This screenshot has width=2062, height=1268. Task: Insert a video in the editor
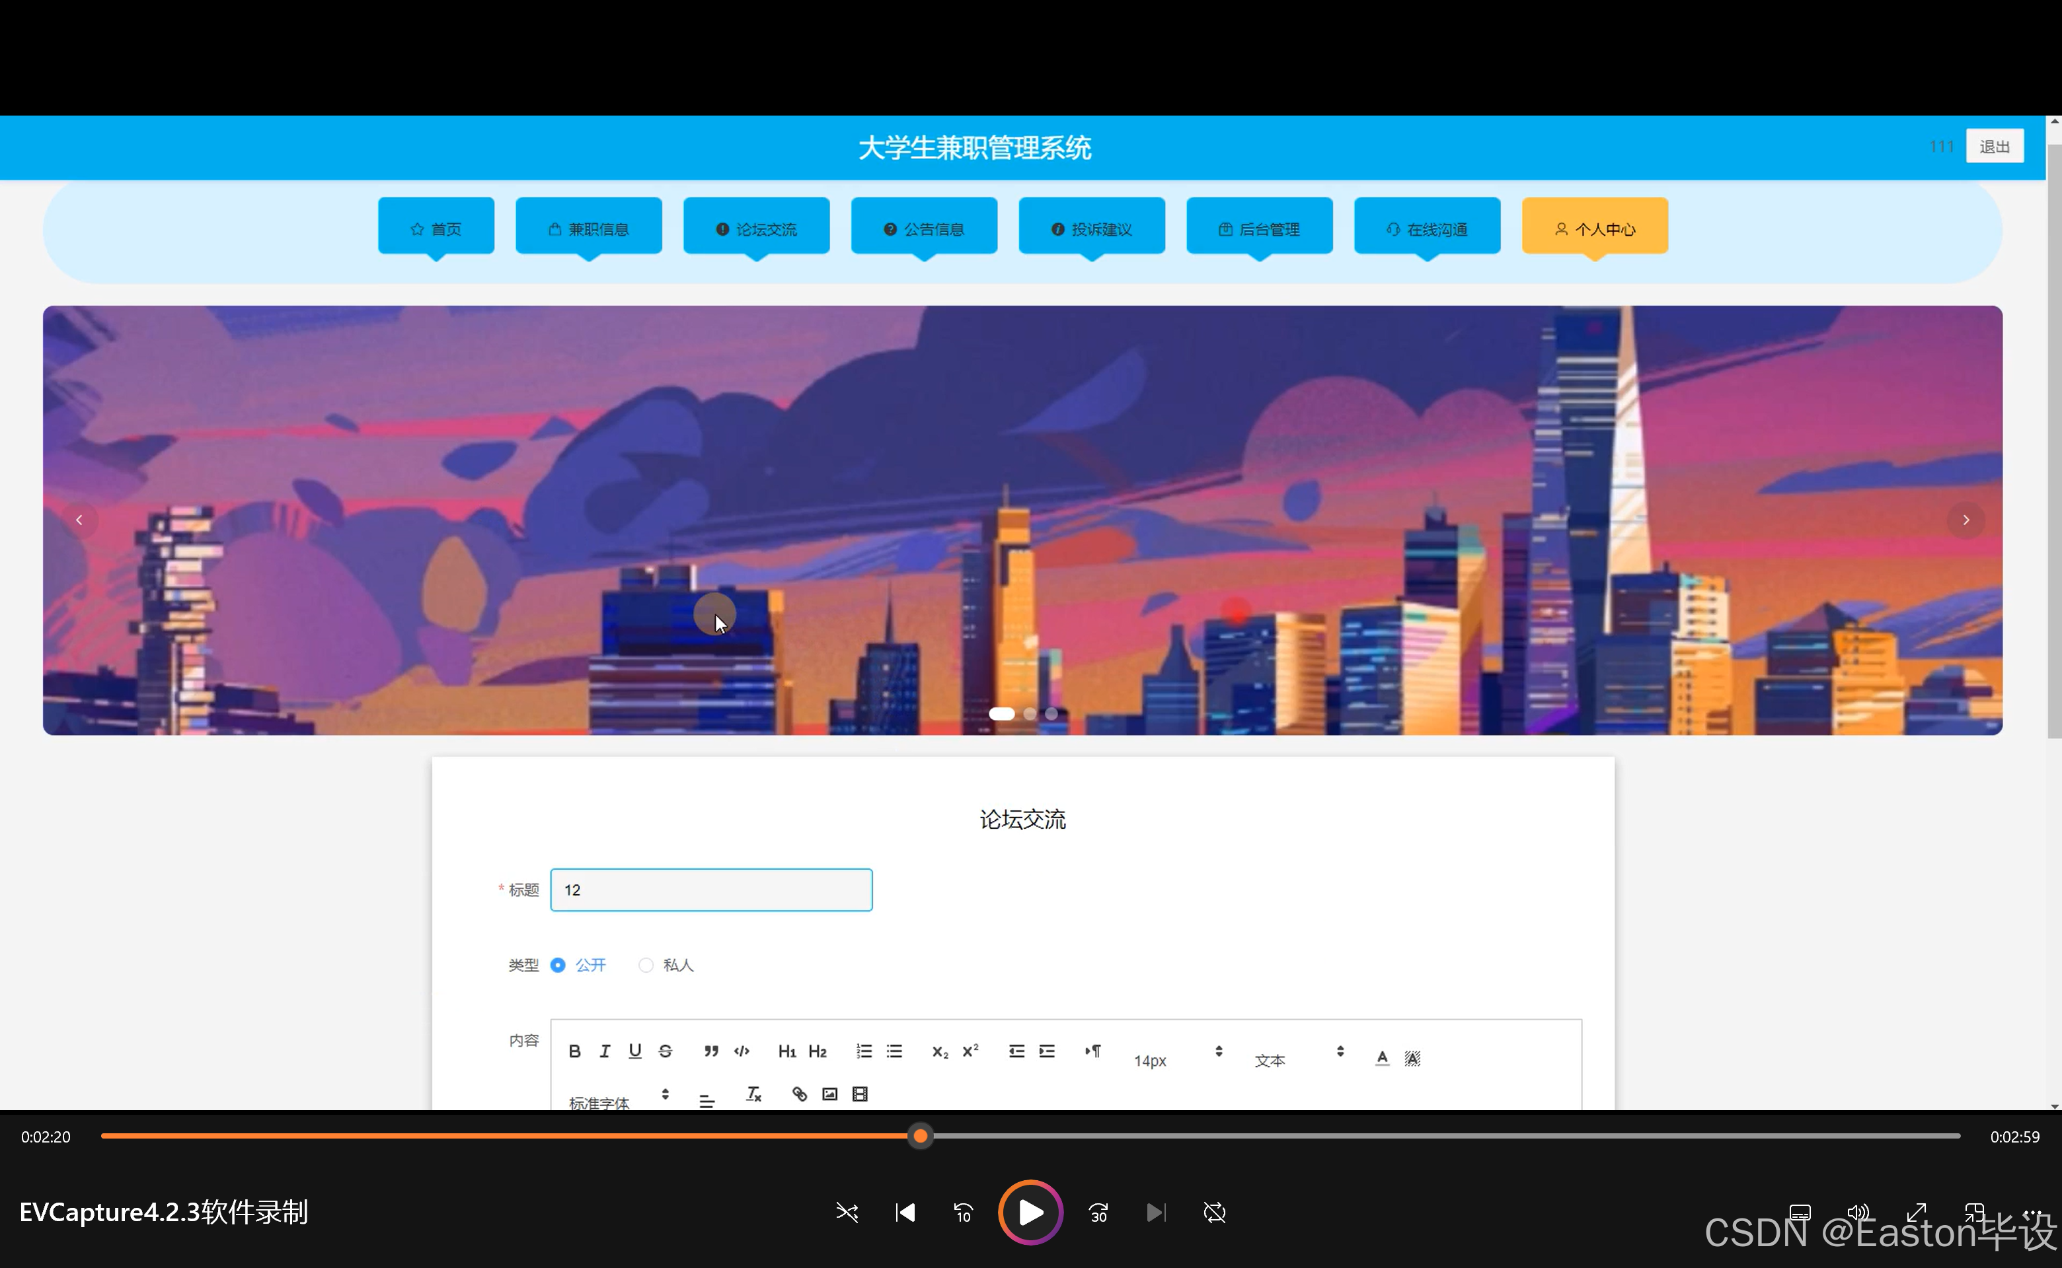click(859, 1094)
